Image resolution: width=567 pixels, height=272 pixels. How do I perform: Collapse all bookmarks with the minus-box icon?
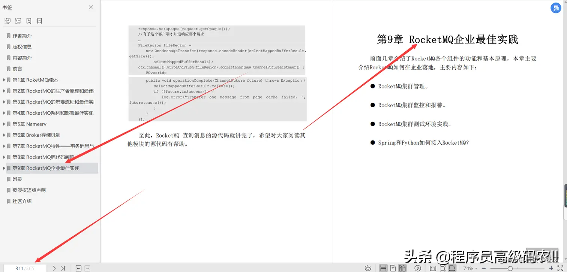(x=18, y=21)
